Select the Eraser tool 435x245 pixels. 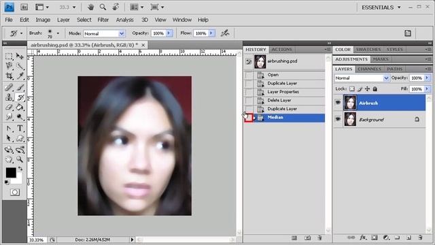tap(9, 107)
